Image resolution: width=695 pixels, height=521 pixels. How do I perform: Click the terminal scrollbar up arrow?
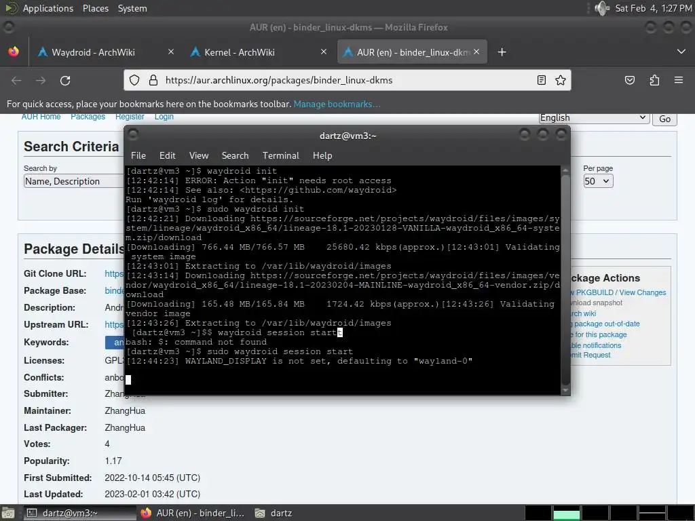click(x=565, y=170)
